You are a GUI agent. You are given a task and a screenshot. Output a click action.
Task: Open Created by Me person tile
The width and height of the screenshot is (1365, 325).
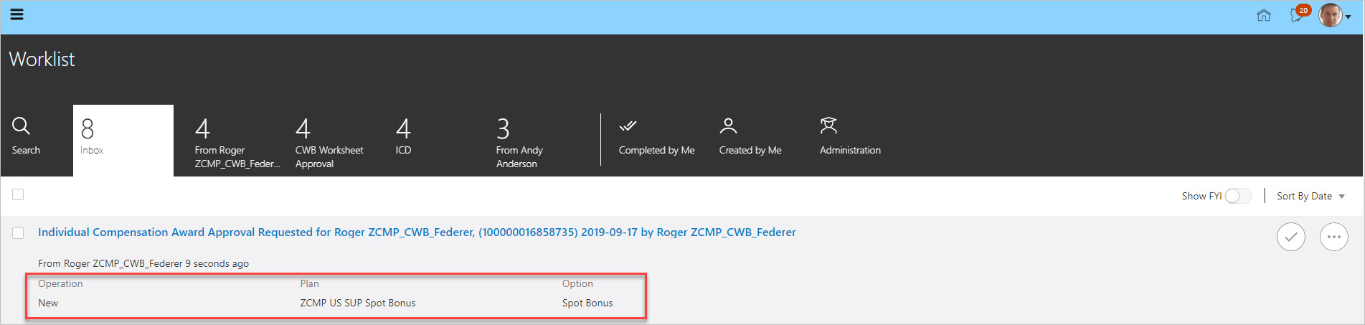[750, 137]
